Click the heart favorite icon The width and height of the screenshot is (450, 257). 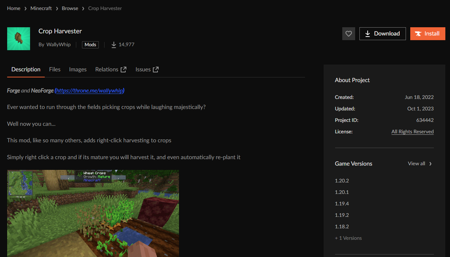click(x=349, y=34)
